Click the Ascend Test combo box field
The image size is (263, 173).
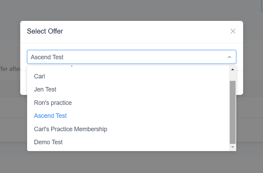[x=127, y=57]
